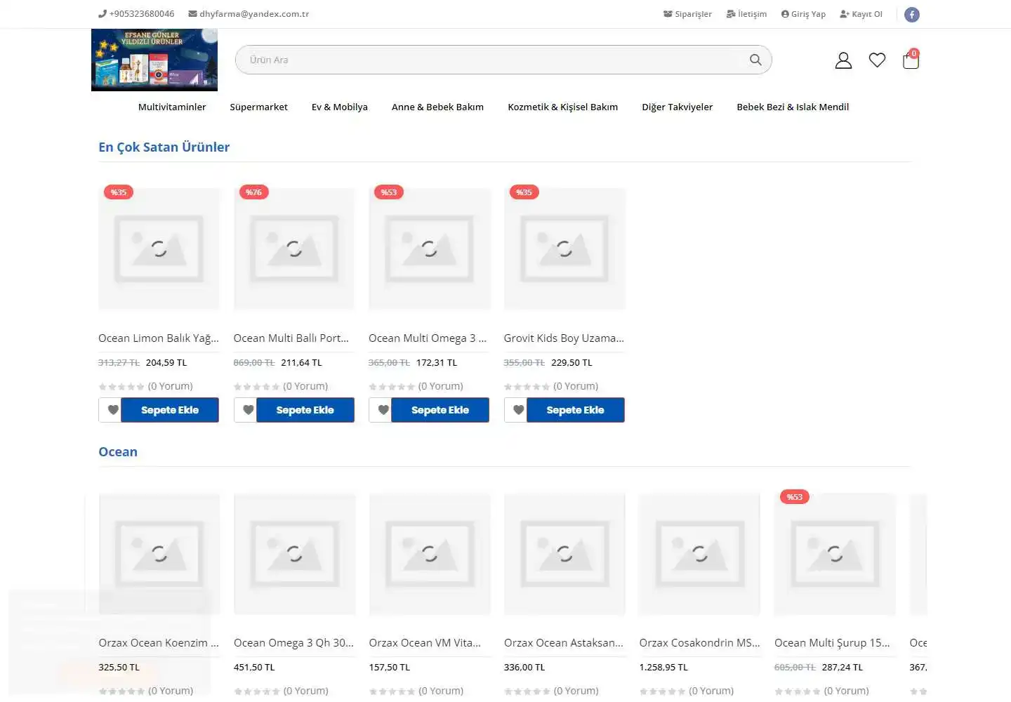Open Süpermarket menu
The height and width of the screenshot is (702, 1011).
(x=259, y=107)
